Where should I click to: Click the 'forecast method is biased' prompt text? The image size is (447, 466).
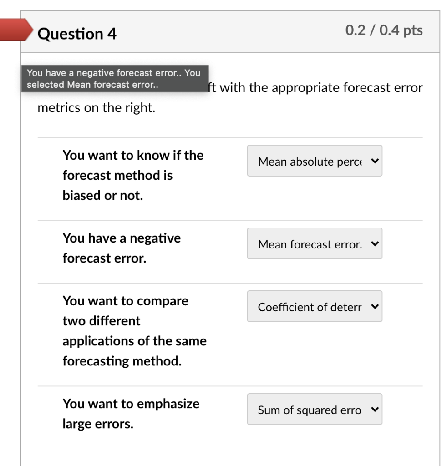(132, 175)
